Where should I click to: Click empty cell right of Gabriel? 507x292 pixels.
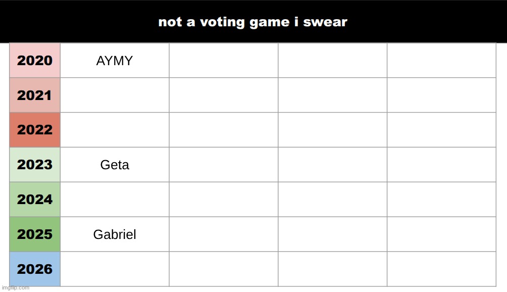click(x=223, y=234)
